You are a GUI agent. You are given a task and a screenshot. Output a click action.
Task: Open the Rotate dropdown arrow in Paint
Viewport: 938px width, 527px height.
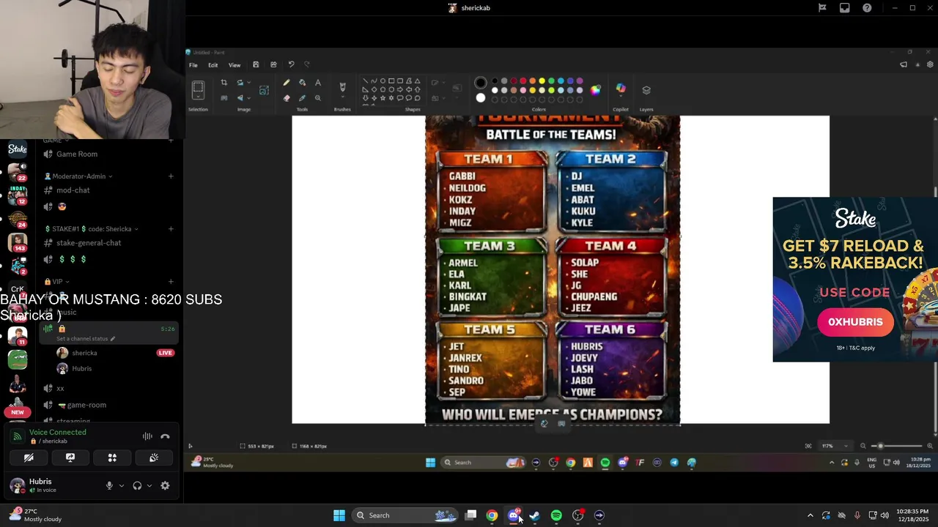tap(248, 83)
